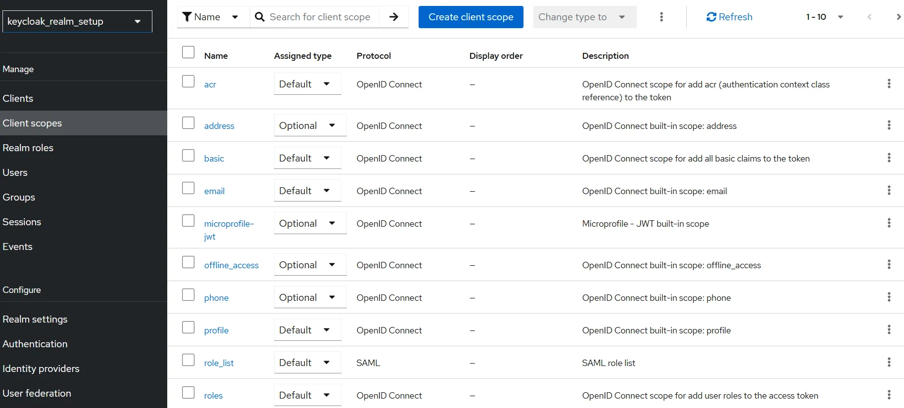
Task: Open the Change type to dropdown
Action: (x=584, y=17)
